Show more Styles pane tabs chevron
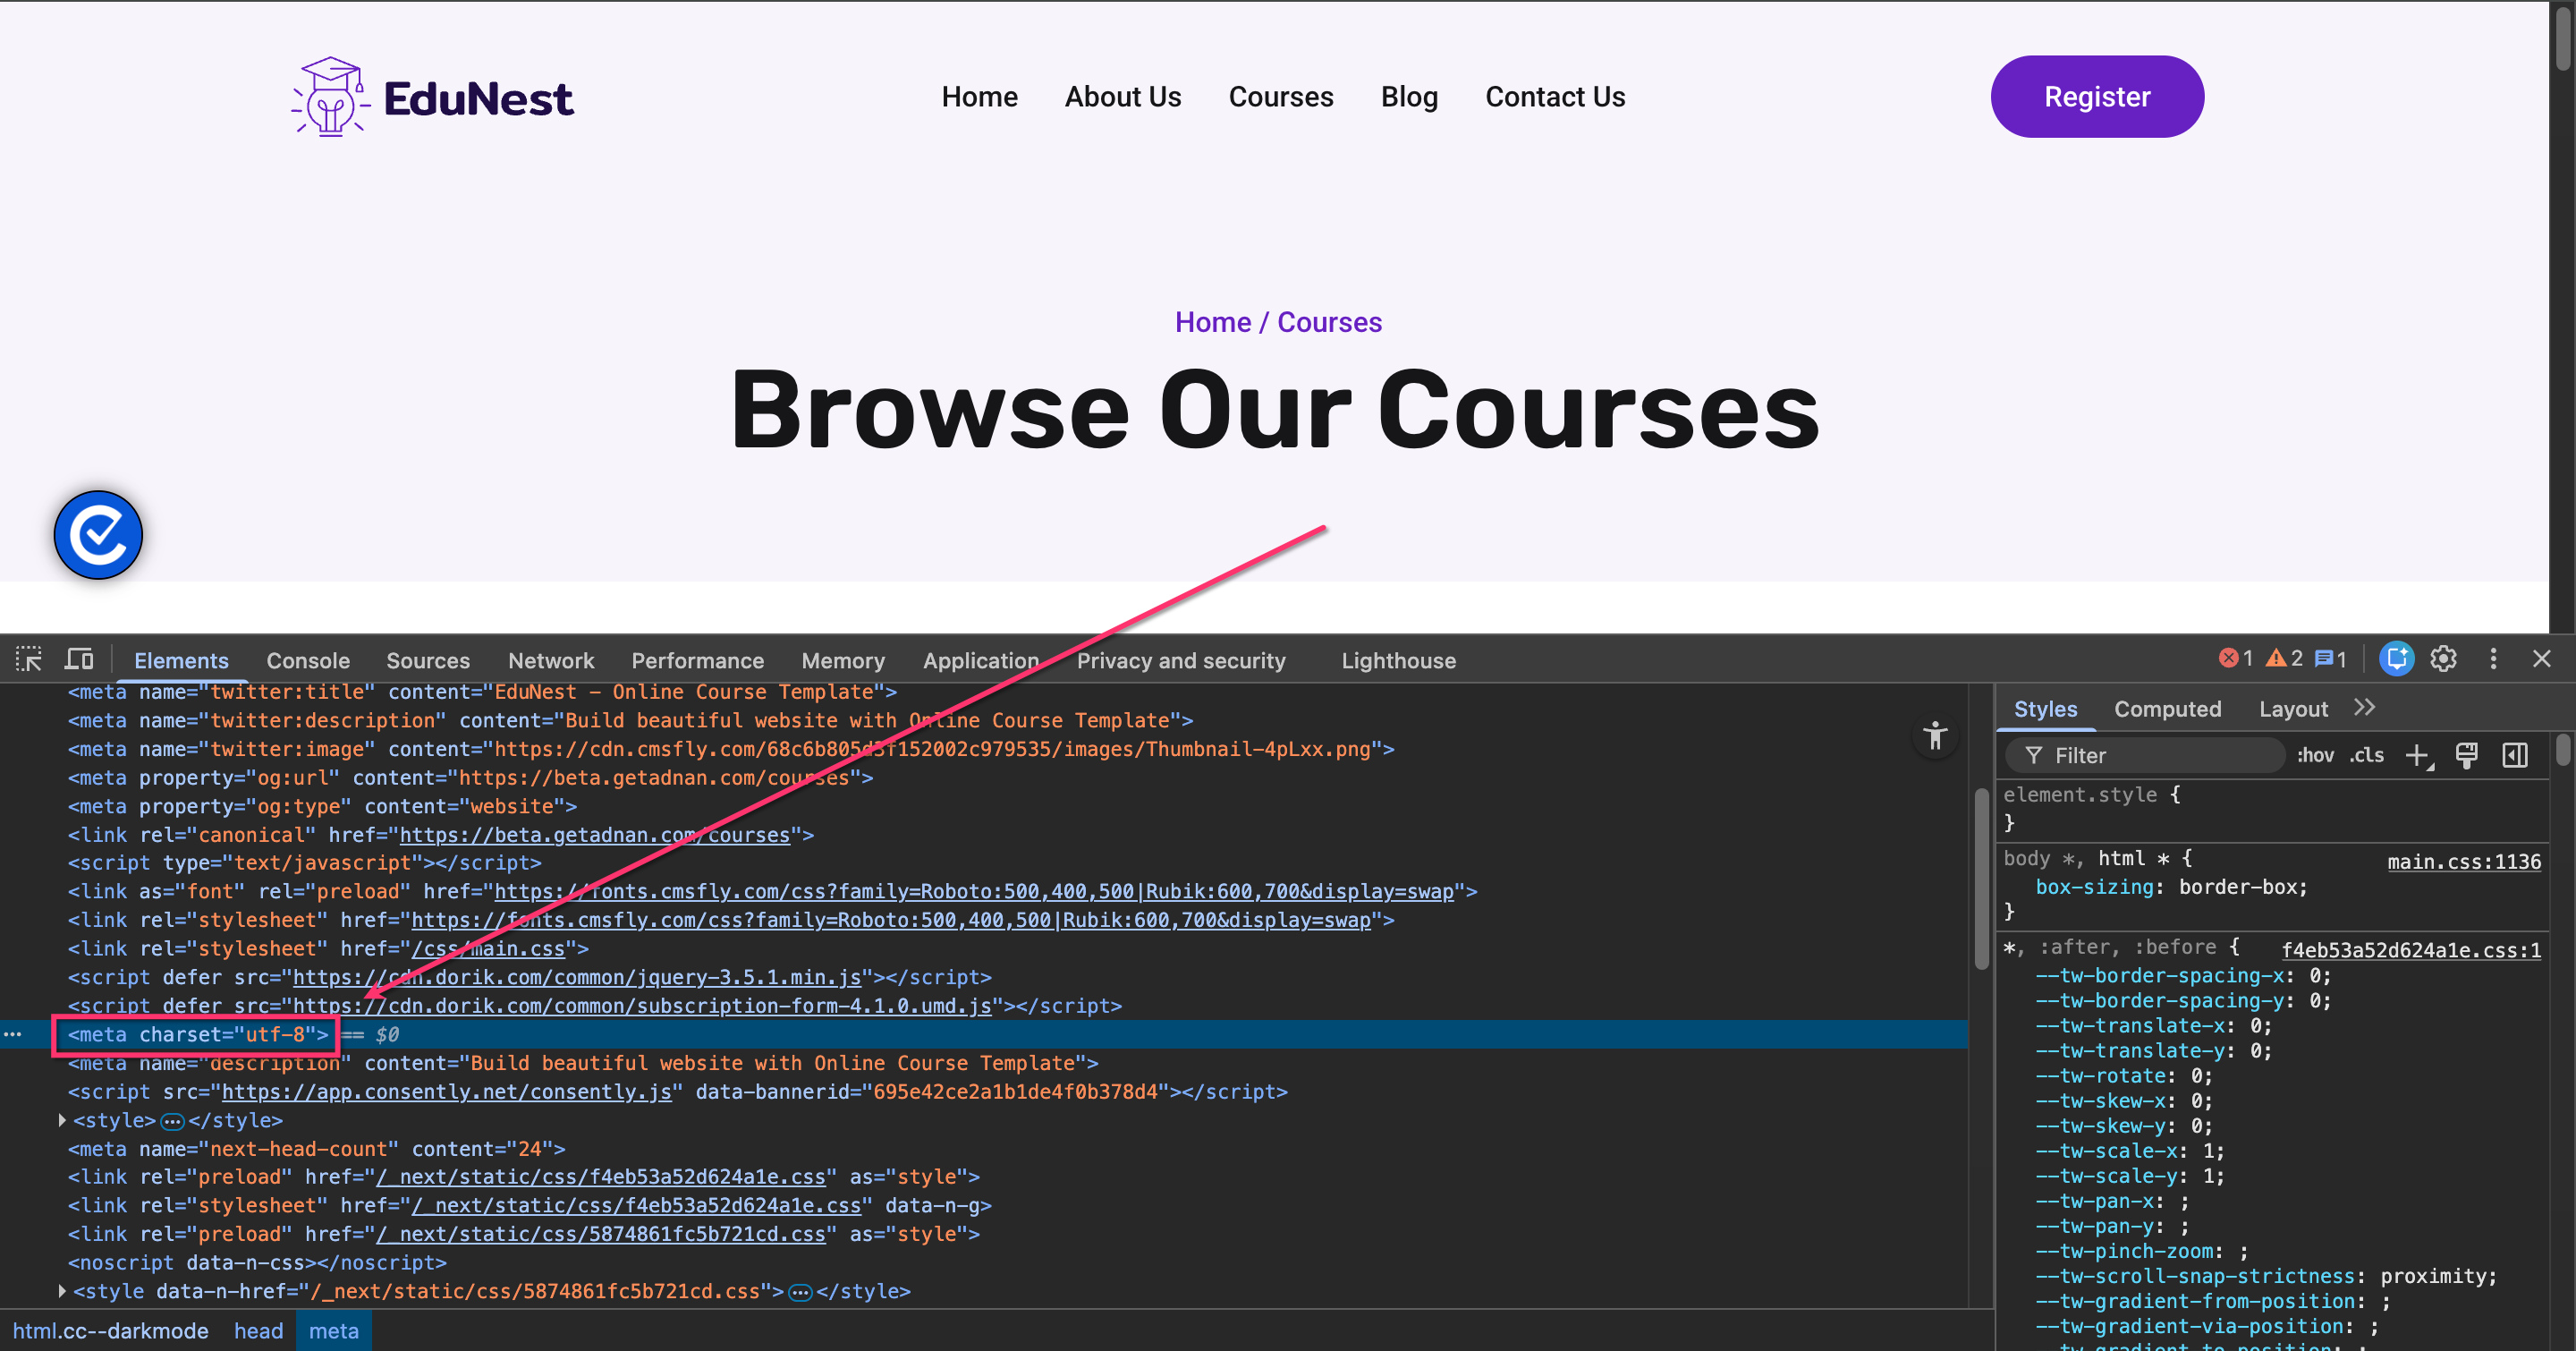Image resolution: width=2576 pixels, height=1351 pixels. click(x=2364, y=709)
